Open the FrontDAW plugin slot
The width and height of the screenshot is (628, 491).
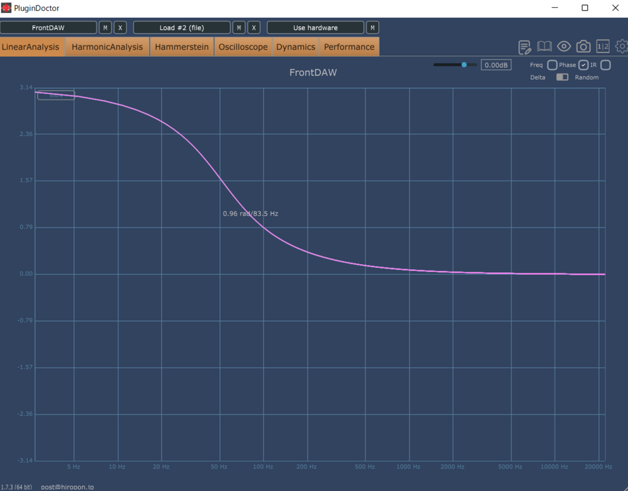48,28
